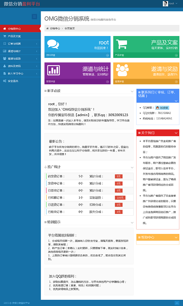The width and height of the screenshot is (183, 306).
Task: Click the 帮助中心 panel title
Action: click(148, 238)
